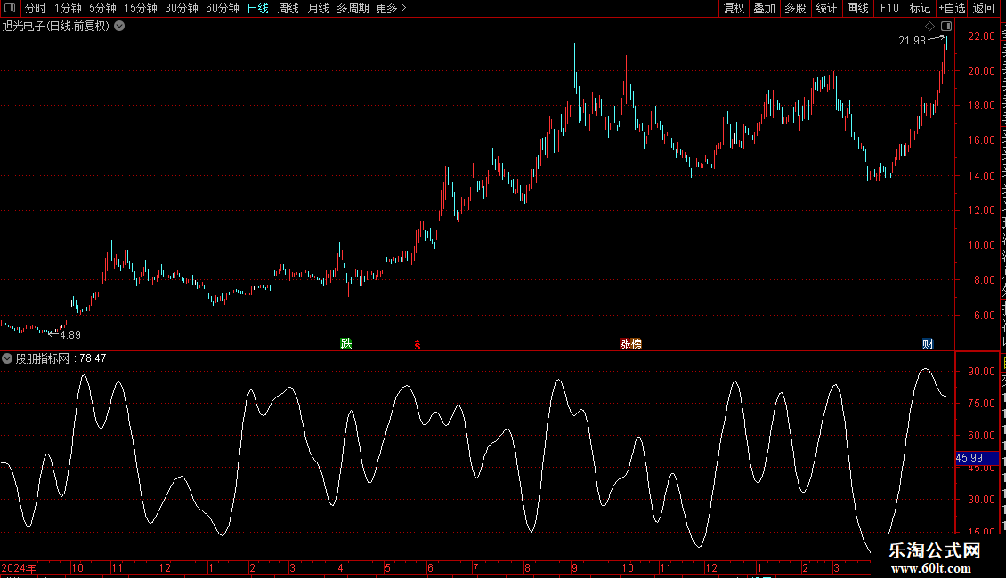Open F10 company info
Screen dimensions: 1006x578
coord(889,8)
